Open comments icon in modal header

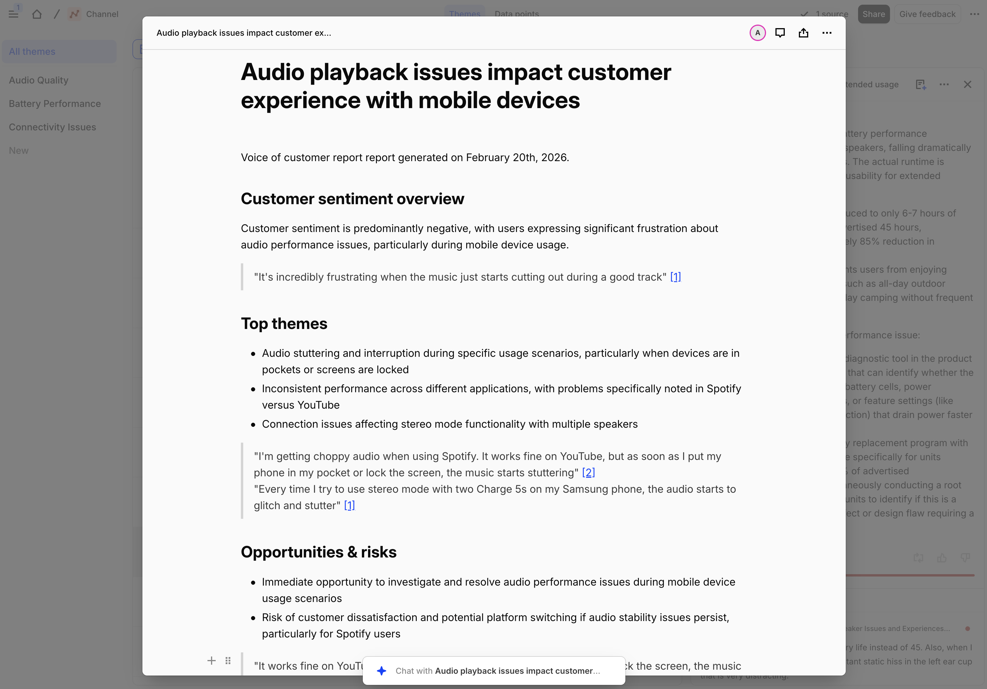point(780,33)
